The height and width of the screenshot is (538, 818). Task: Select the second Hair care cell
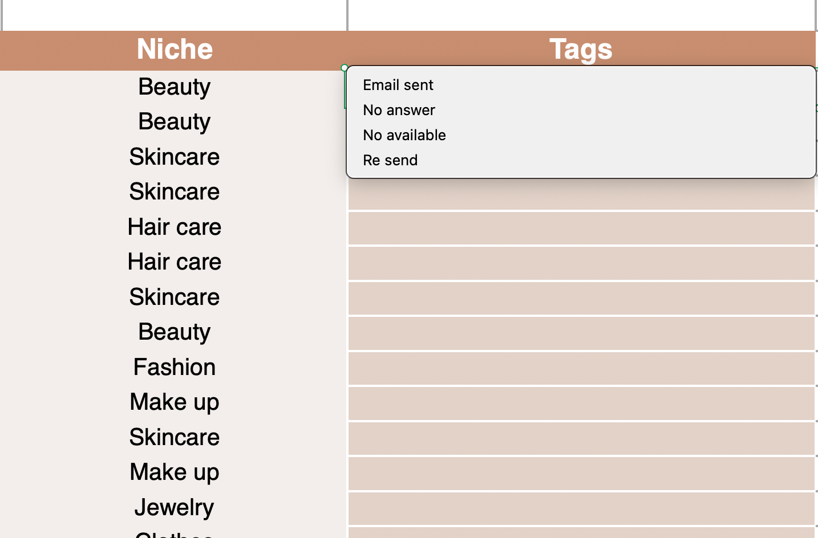click(x=175, y=262)
